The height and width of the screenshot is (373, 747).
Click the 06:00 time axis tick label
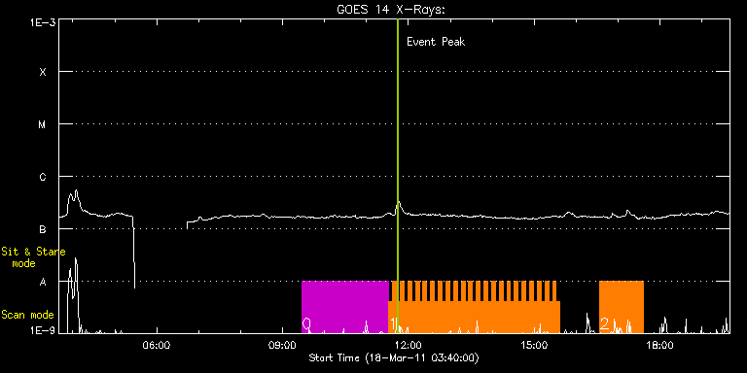(x=157, y=345)
